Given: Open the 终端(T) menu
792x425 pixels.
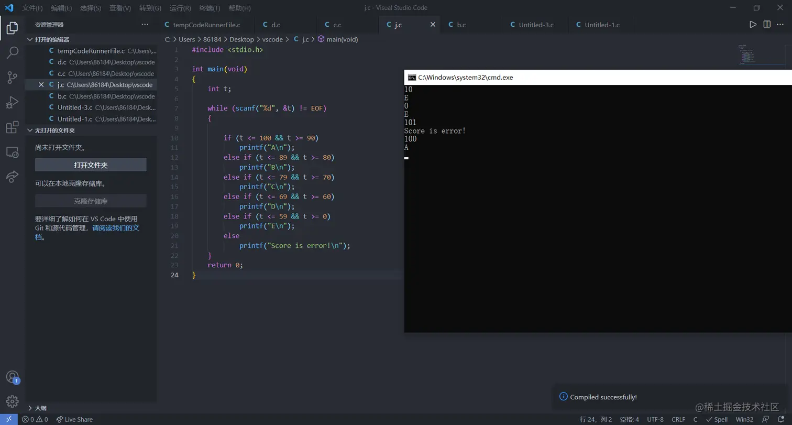Looking at the screenshot, I should pos(210,8).
